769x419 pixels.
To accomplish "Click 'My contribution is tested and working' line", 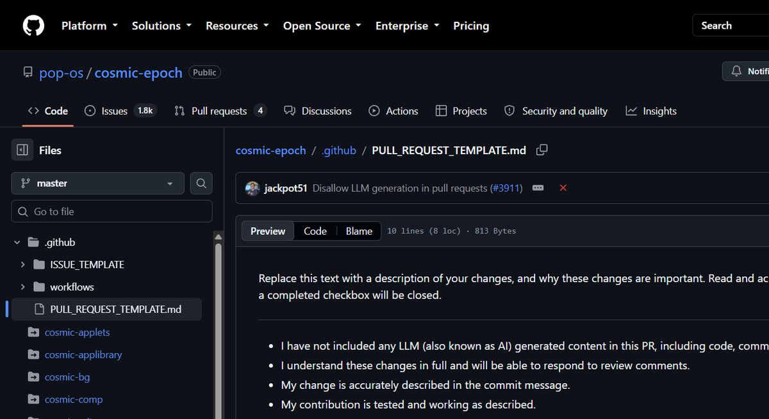I will (x=408, y=404).
